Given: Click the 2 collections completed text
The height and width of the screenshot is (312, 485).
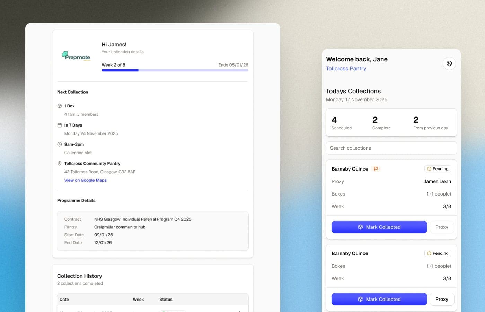Looking at the screenshot, I should click(x=80, y=283).
